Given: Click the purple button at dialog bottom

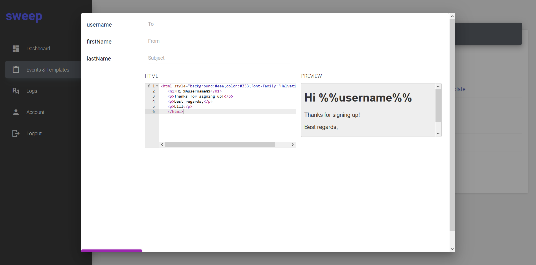Looking at the screenshot, I should pos(112,251).
